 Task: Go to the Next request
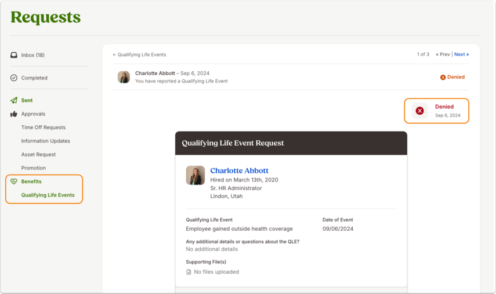click(x=462, y=55)
